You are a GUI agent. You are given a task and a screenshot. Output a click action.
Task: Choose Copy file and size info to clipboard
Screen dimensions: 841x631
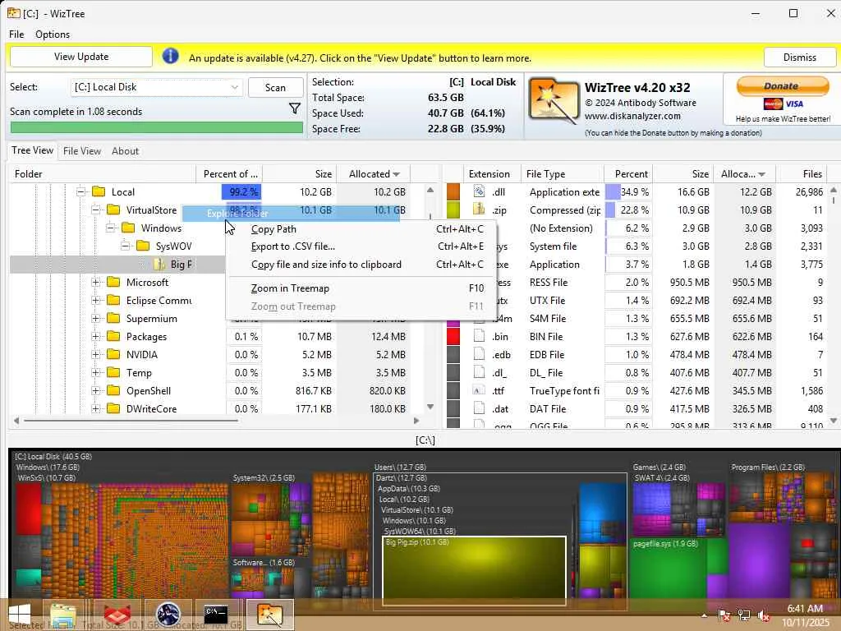(x=361, y=265)
